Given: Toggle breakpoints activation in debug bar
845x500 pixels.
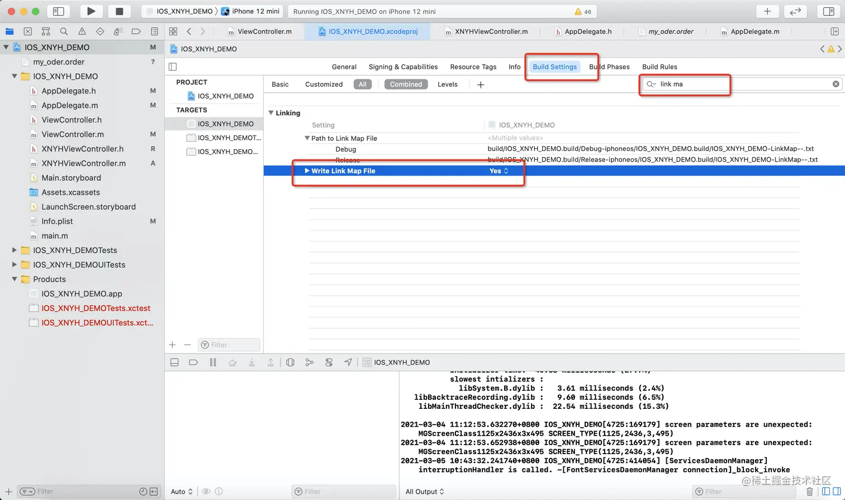Looking at the screenshot, I should click(193, 362).
